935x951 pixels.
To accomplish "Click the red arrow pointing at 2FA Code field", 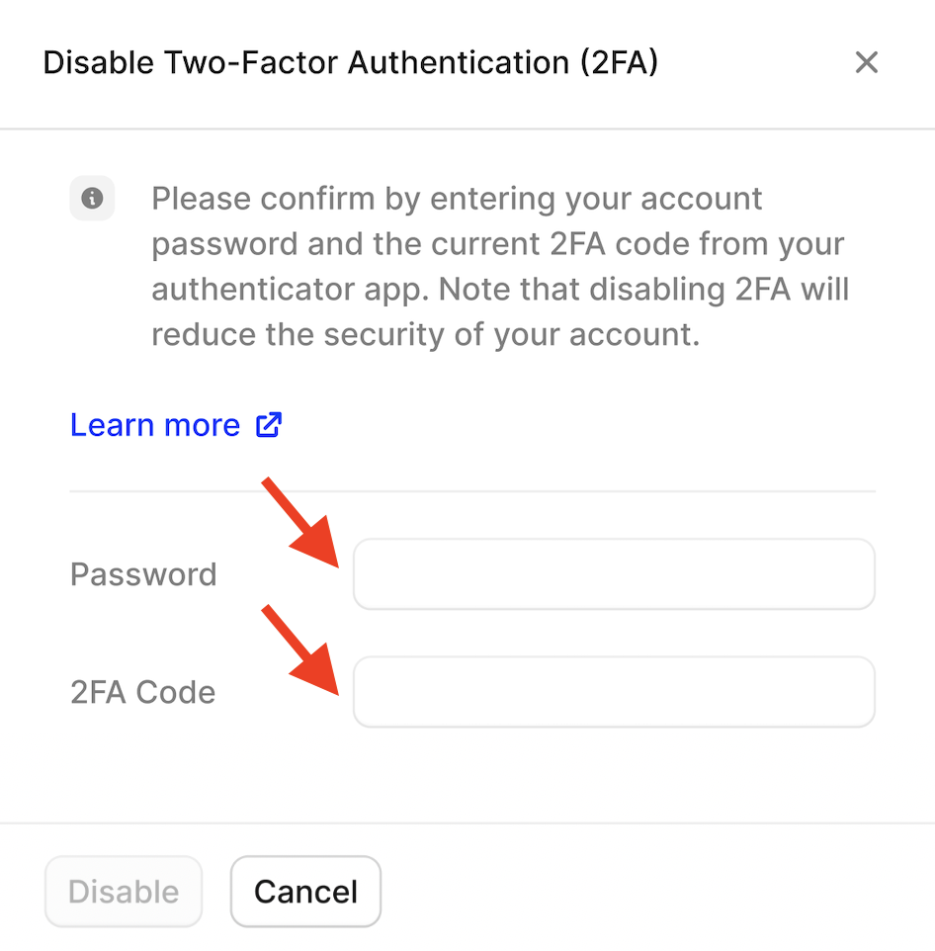I will coord(300,650).
